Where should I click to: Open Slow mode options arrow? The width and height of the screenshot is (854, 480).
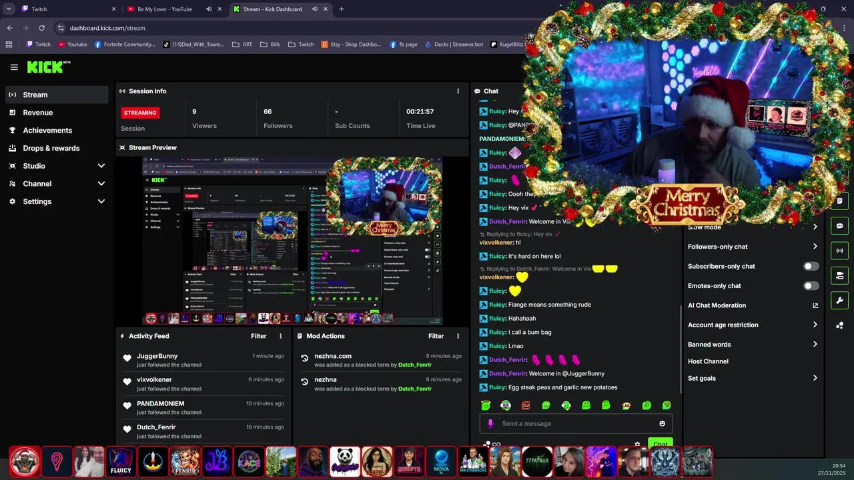tap(815, 227)
